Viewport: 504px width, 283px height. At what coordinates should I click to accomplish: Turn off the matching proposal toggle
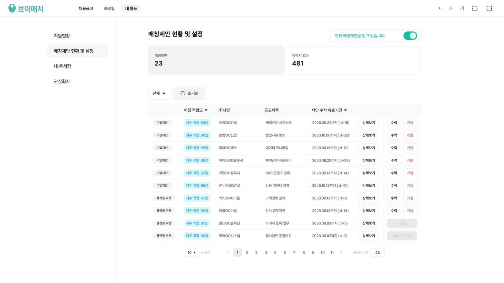coord(410,36)
